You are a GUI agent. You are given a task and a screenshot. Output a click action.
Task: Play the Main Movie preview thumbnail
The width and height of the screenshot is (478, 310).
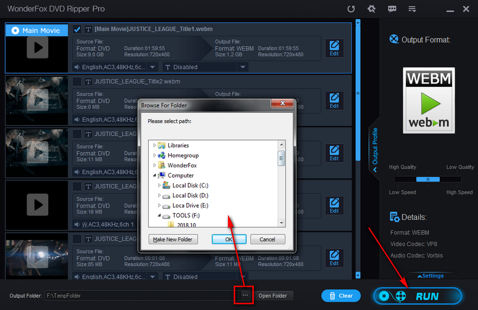[38, 48]
